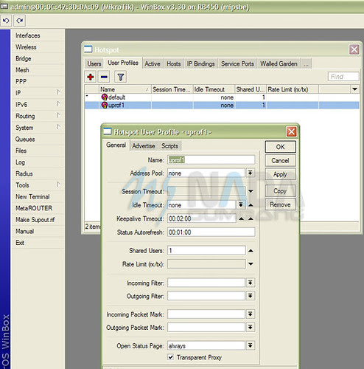Open the Open Status Page dropdown
Image resolution: width=364 pixels, height=369 pixels.
pyautogui.click(x=251, y=345)
